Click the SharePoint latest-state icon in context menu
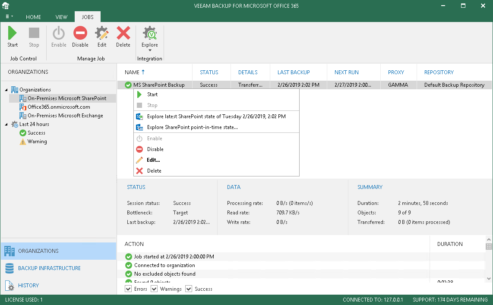This screenshot has height=305, width=493. (139, 116)
